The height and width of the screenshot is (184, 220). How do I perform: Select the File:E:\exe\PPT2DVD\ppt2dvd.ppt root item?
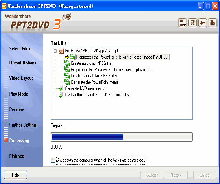pyautogui.click(x=92, y=51)
